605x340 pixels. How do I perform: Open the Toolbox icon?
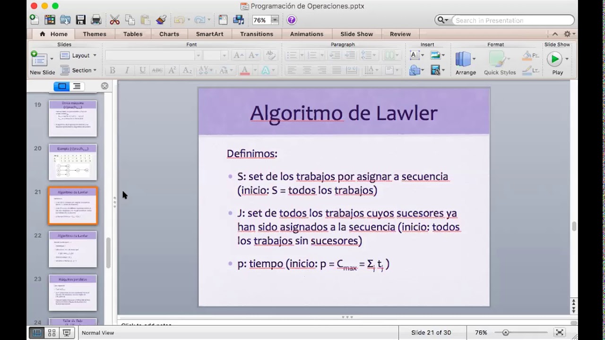[x=223, y=20]
